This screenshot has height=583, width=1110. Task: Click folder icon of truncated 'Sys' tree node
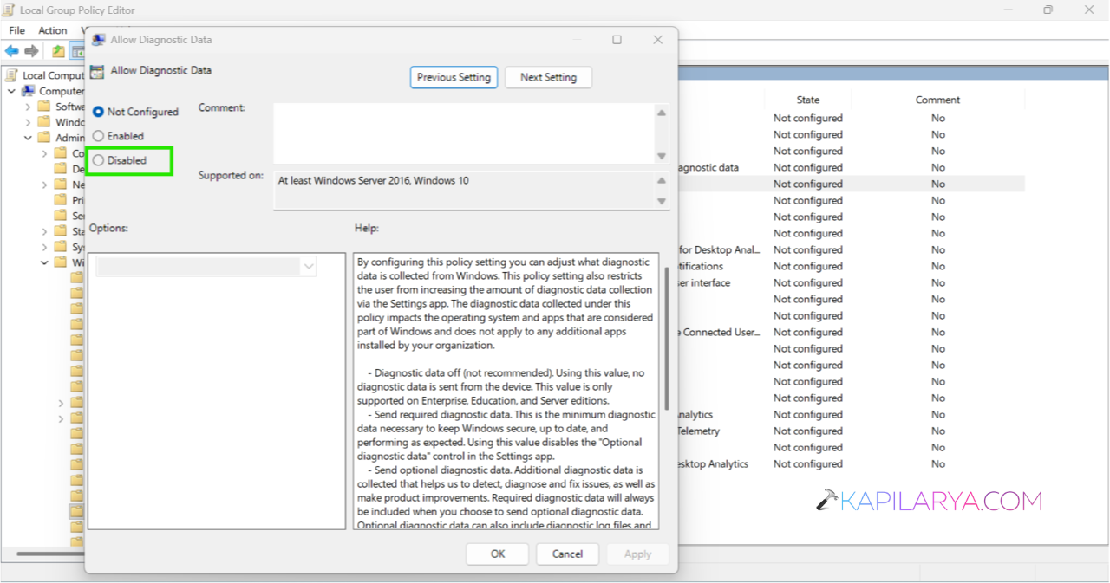60,247
